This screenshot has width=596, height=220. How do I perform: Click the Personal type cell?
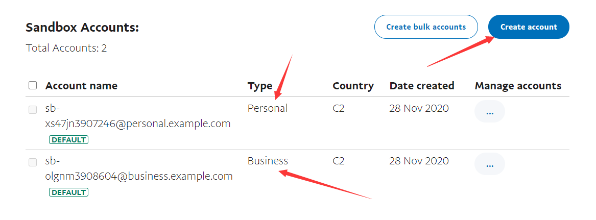click(x=268, y=108)
